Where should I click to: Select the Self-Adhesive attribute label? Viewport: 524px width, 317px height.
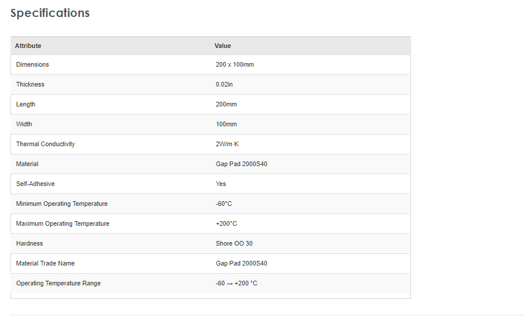[x=35, y=184]
